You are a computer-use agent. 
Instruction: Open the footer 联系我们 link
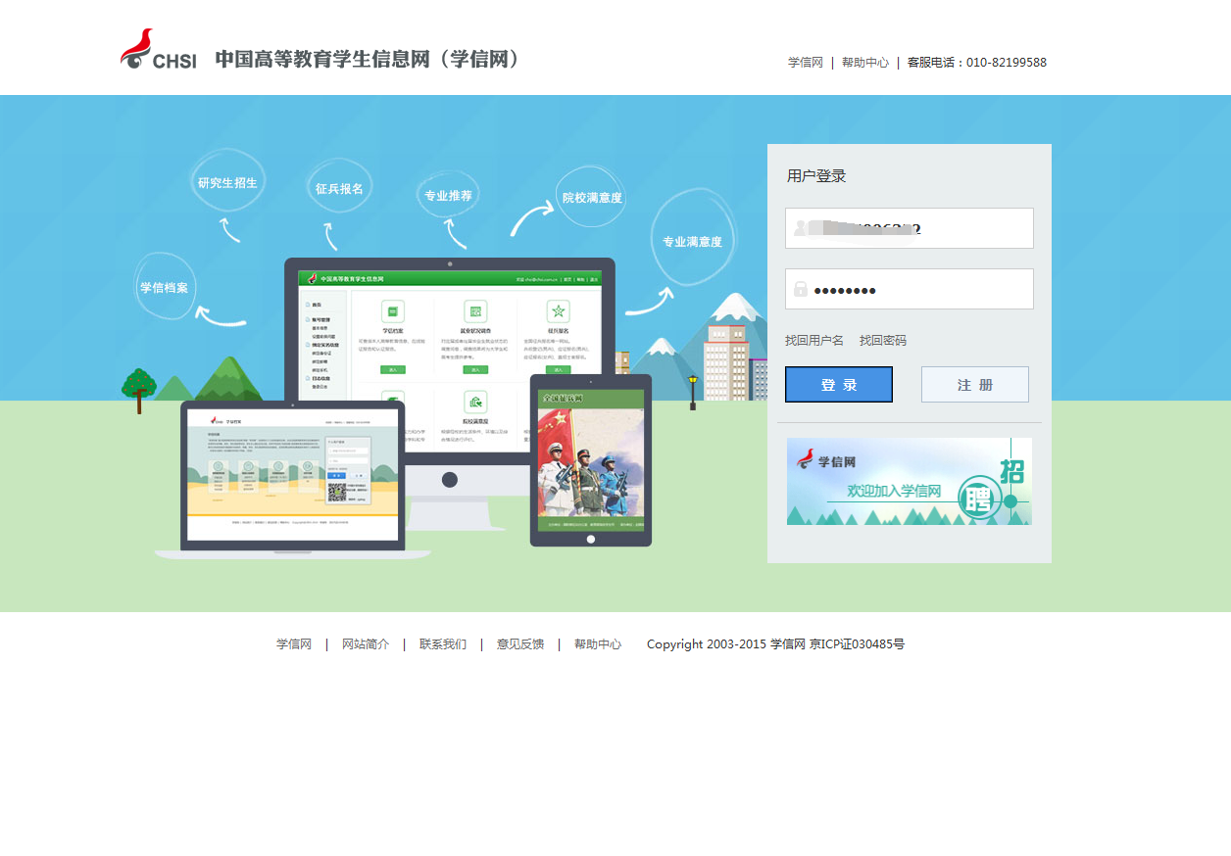pyautogui.click(x=443, y=644)
